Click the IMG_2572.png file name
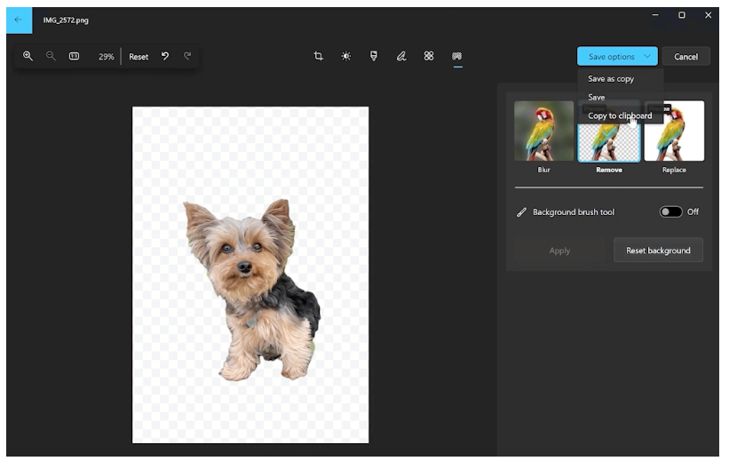The height and width of the screenshot is (461, 729). coord(66,20)
